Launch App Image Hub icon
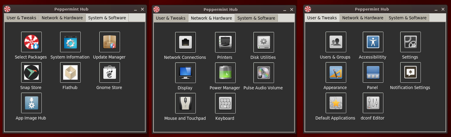The width and height of the screenshot is (451, 137). tap(31, 103)
